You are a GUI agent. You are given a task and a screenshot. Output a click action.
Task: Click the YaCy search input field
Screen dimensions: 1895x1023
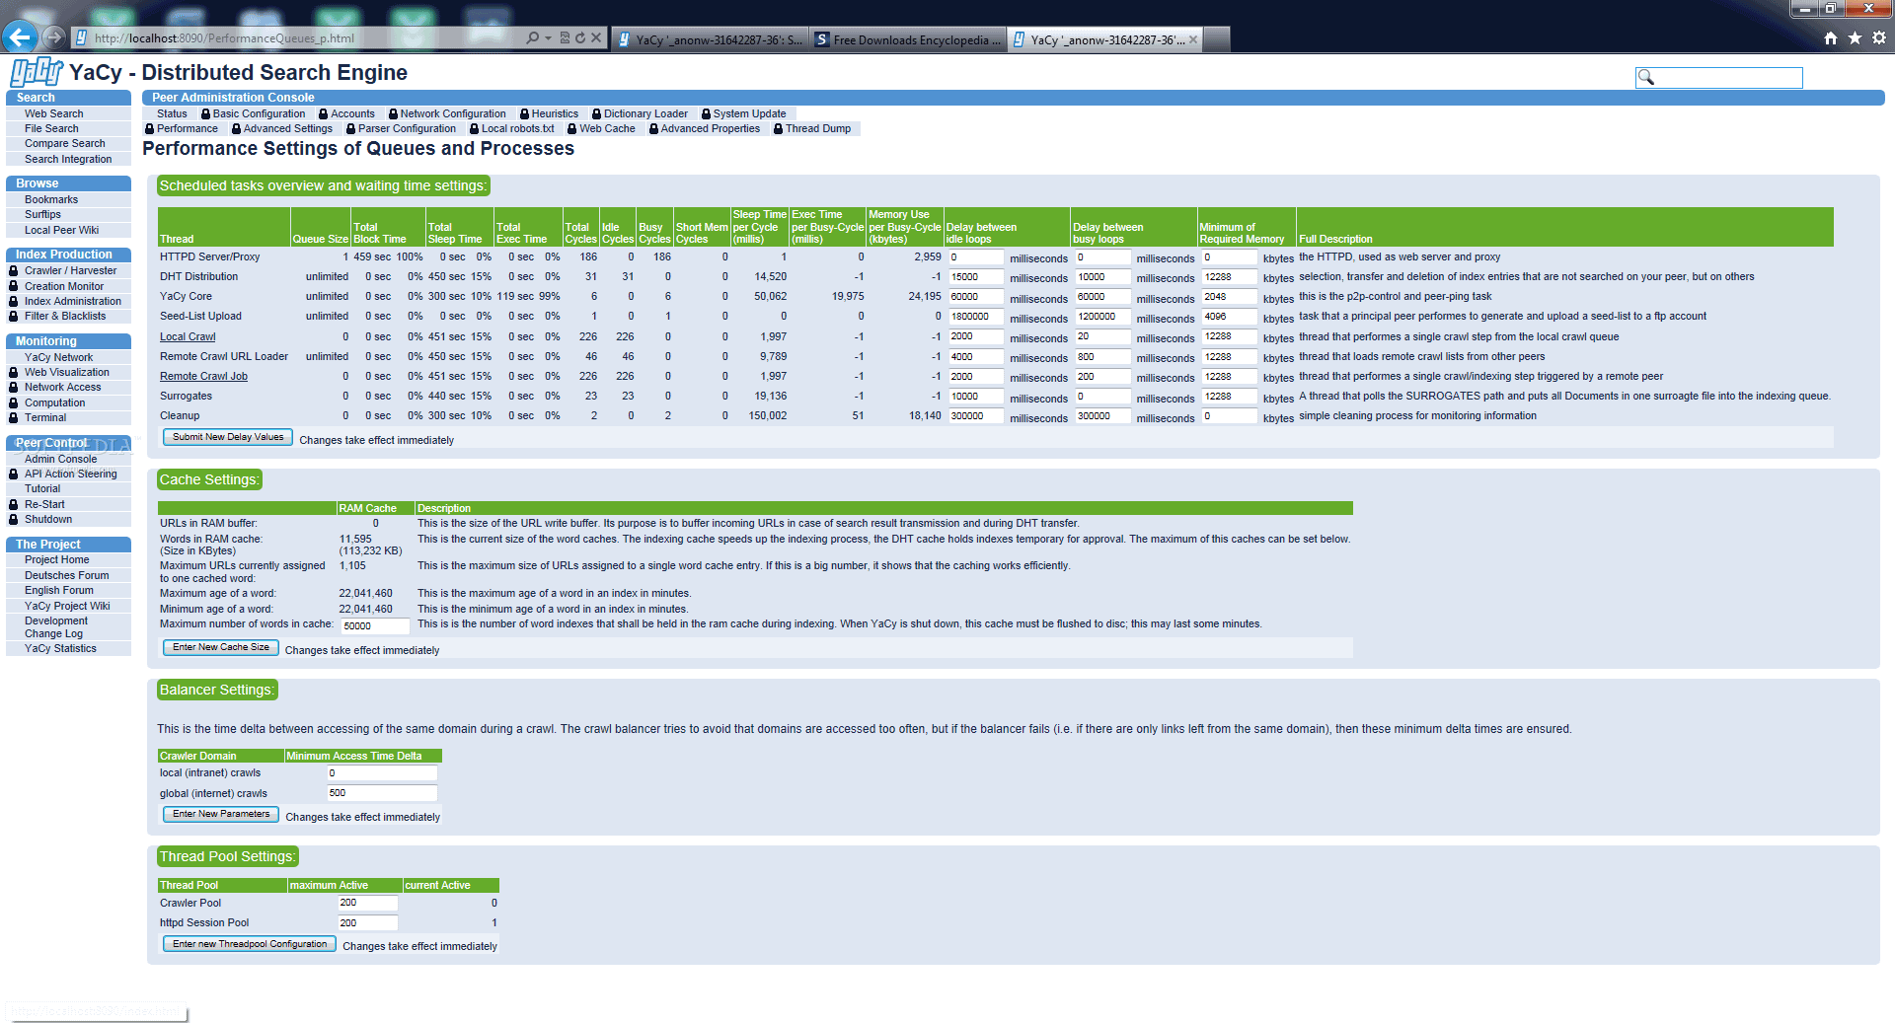1719,77
